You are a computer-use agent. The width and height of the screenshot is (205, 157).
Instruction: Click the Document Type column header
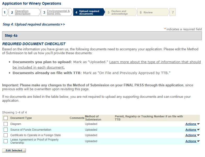21,118
